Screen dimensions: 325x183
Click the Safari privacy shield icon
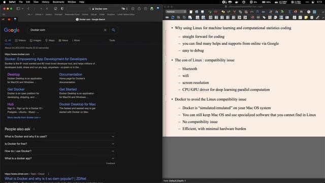tap(62, 9)
